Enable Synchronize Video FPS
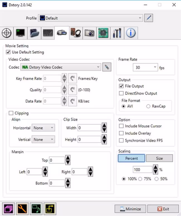The height and width of the screenshot is (216, 181). pyautogui.click(x=121, y=140)
